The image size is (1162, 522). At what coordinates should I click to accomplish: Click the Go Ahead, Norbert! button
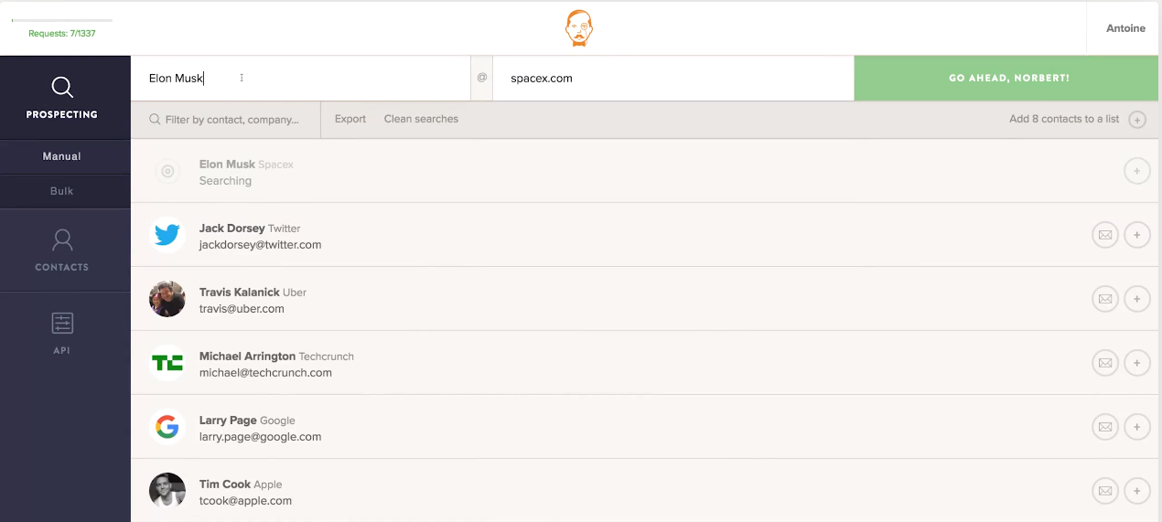[1008, 79]
